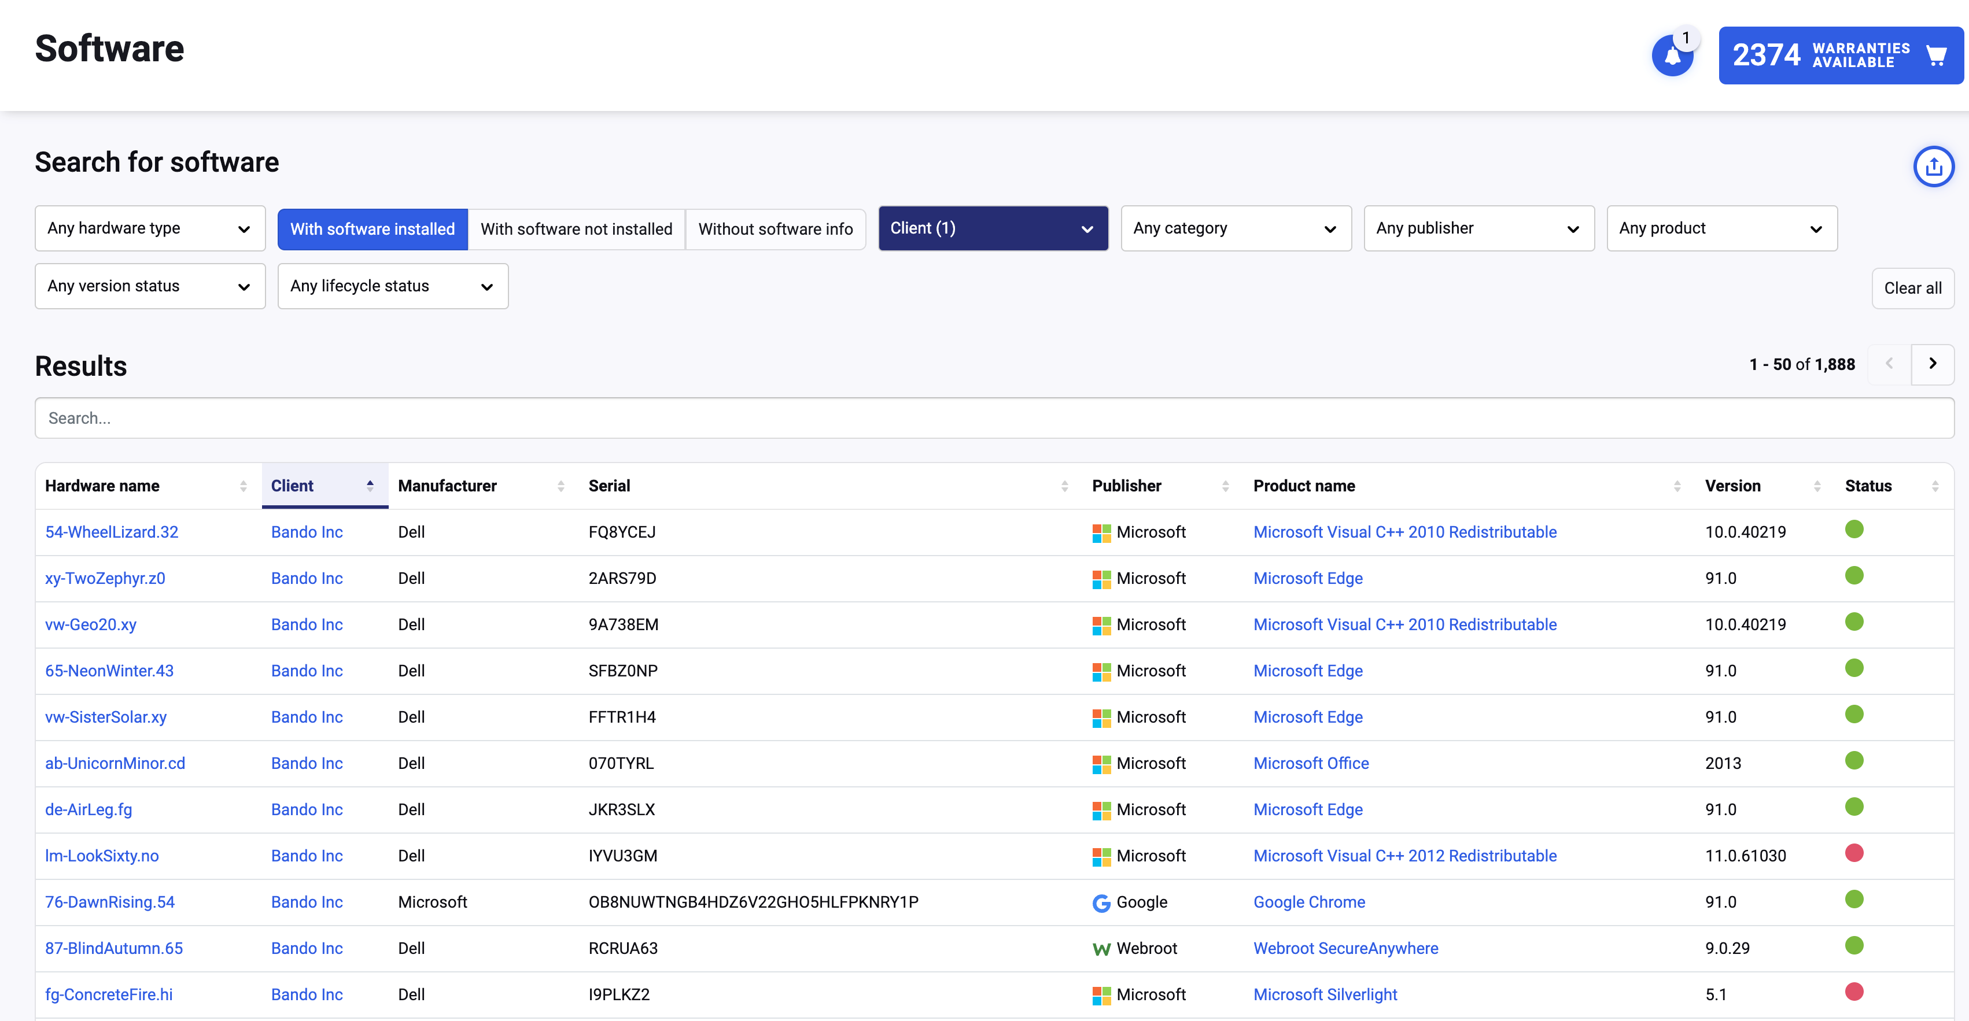Click sort arrows on Publisher column
Viewport: 1969px width, 1021px height.
click(1225, 486)
